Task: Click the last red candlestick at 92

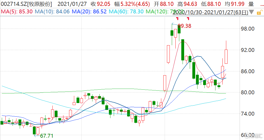Action: (226, 57)
